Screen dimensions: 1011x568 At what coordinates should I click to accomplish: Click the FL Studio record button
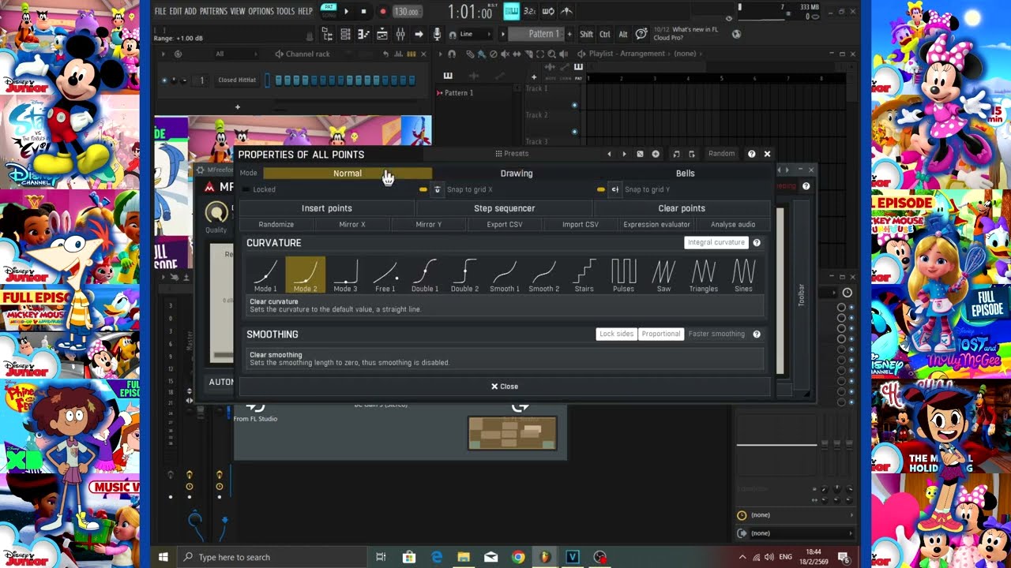tap(383, 11)
